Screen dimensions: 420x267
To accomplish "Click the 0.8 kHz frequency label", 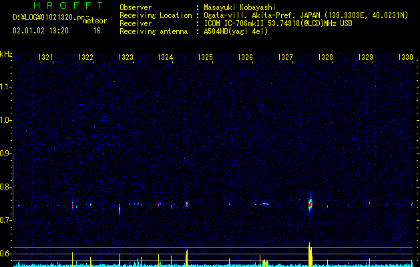I will [x=5, y=187].
